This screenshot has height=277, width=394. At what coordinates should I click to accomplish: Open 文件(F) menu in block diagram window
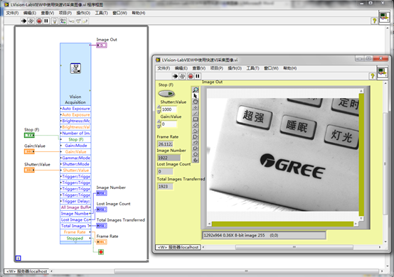tap(12, 13)
